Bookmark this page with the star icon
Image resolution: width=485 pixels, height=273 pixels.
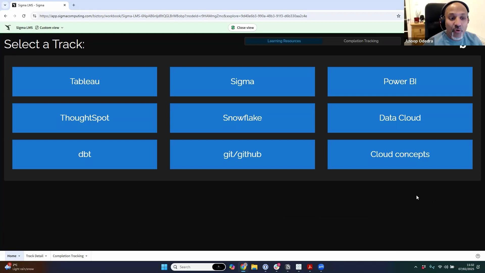tap(399, 16)
